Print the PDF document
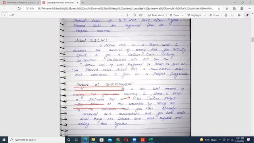254x143 pixels. tap(226, 15)
